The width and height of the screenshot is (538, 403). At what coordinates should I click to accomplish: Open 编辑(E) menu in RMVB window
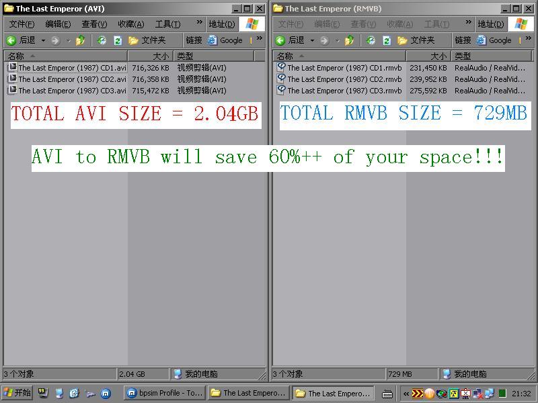(327, 24)
